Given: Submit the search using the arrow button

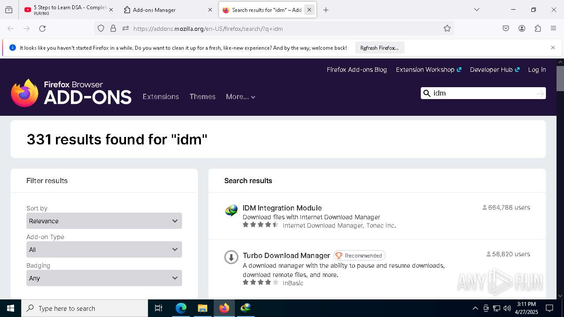Looking at the screenshot, I should point(540,93).
